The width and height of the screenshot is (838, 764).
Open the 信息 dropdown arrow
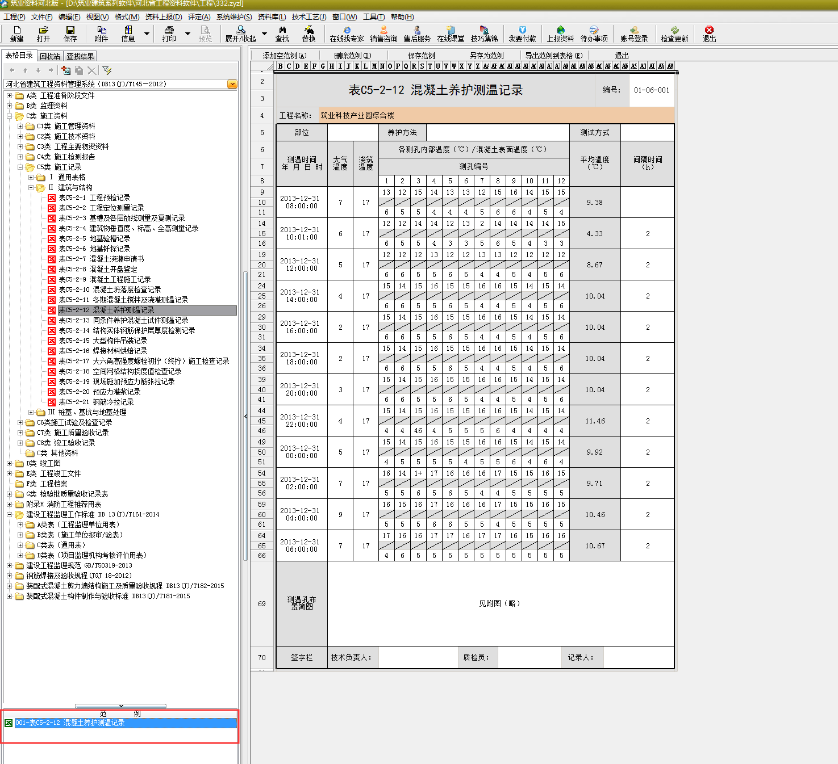147,34
